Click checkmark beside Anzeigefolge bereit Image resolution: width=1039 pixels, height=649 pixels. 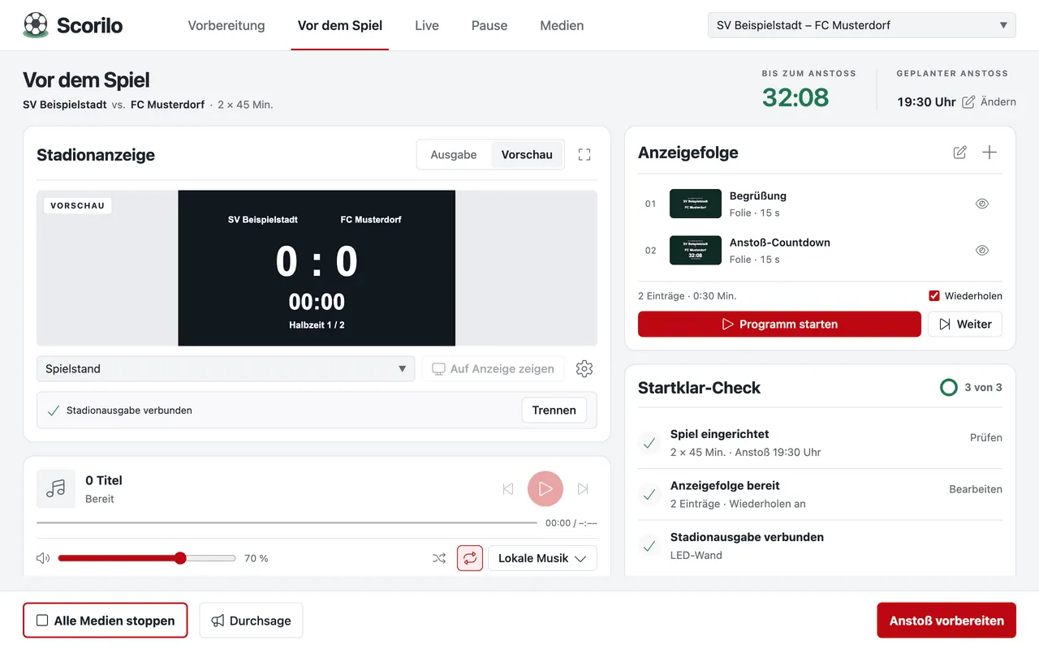pyautogui.click(x=649, y=494)
